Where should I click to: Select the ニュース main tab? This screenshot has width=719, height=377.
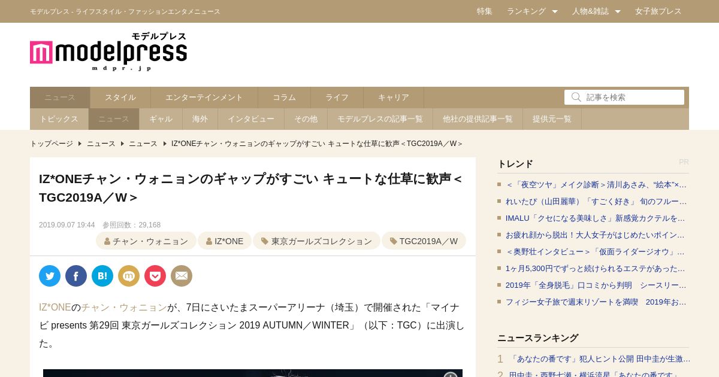pyautogui.click(x=60, y=98)
